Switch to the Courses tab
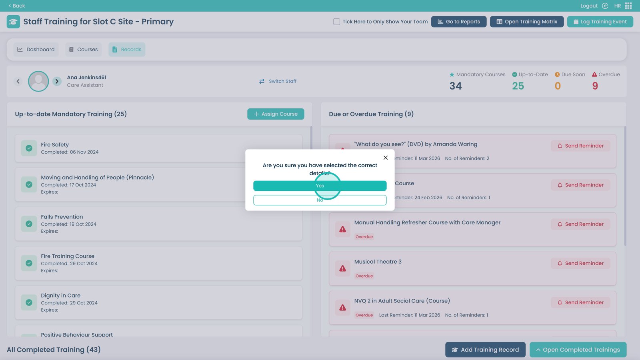640x360 pixels. point(83,50)
